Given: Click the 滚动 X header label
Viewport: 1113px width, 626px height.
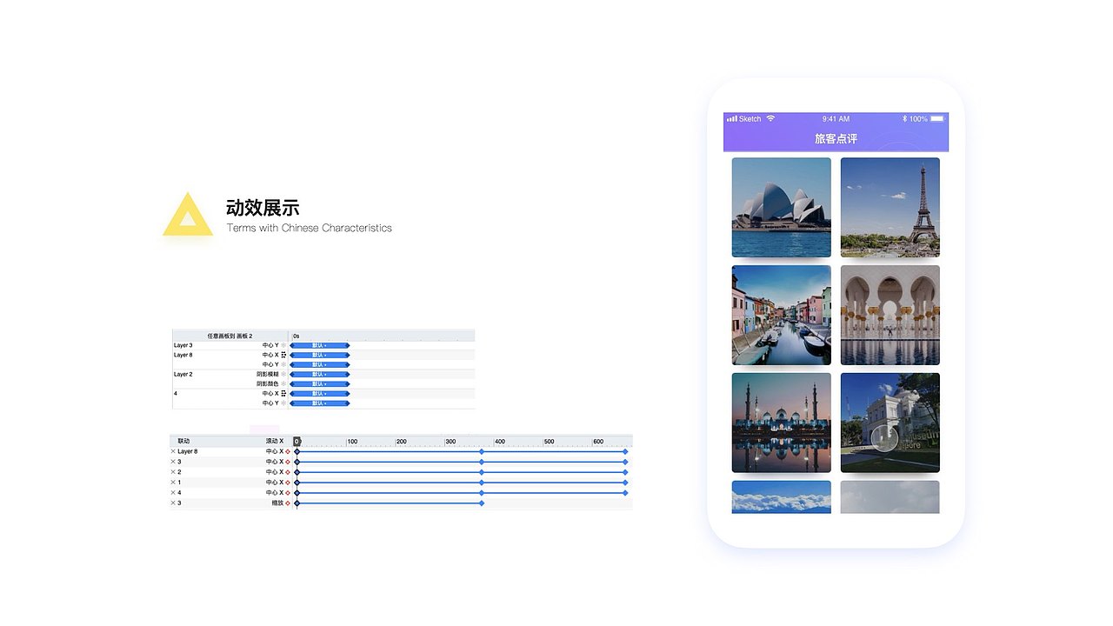Looking at the screenshot, I should click(275, 442).
